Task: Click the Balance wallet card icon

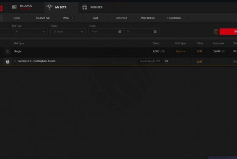Action: pyautogui.click(x=14, y=7)
